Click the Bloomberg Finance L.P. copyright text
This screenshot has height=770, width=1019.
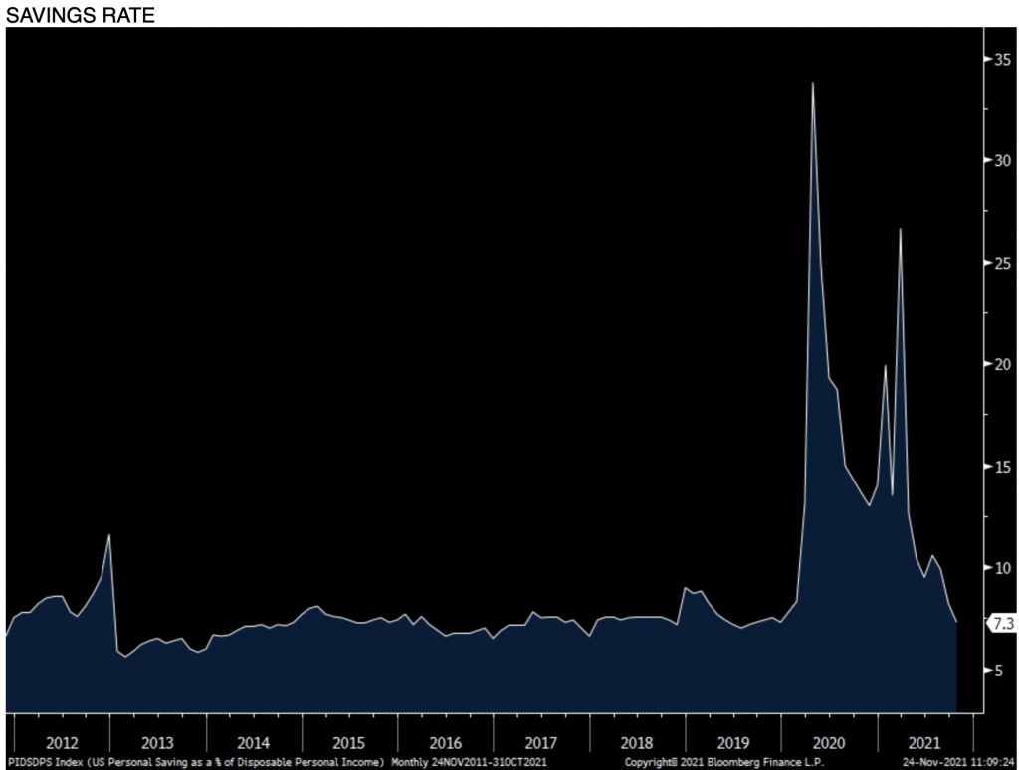[x=723, y=762]
